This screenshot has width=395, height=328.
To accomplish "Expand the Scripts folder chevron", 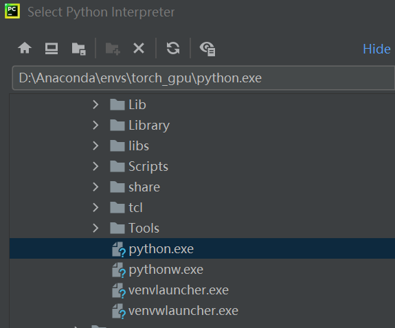I will [x=95, y=166].
